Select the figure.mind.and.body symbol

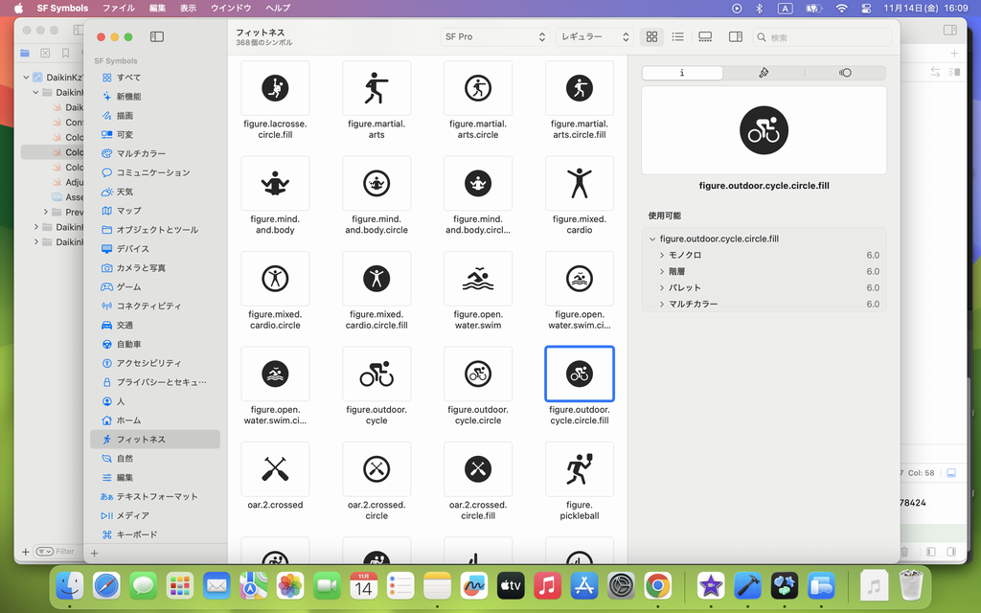coord(275,184)
